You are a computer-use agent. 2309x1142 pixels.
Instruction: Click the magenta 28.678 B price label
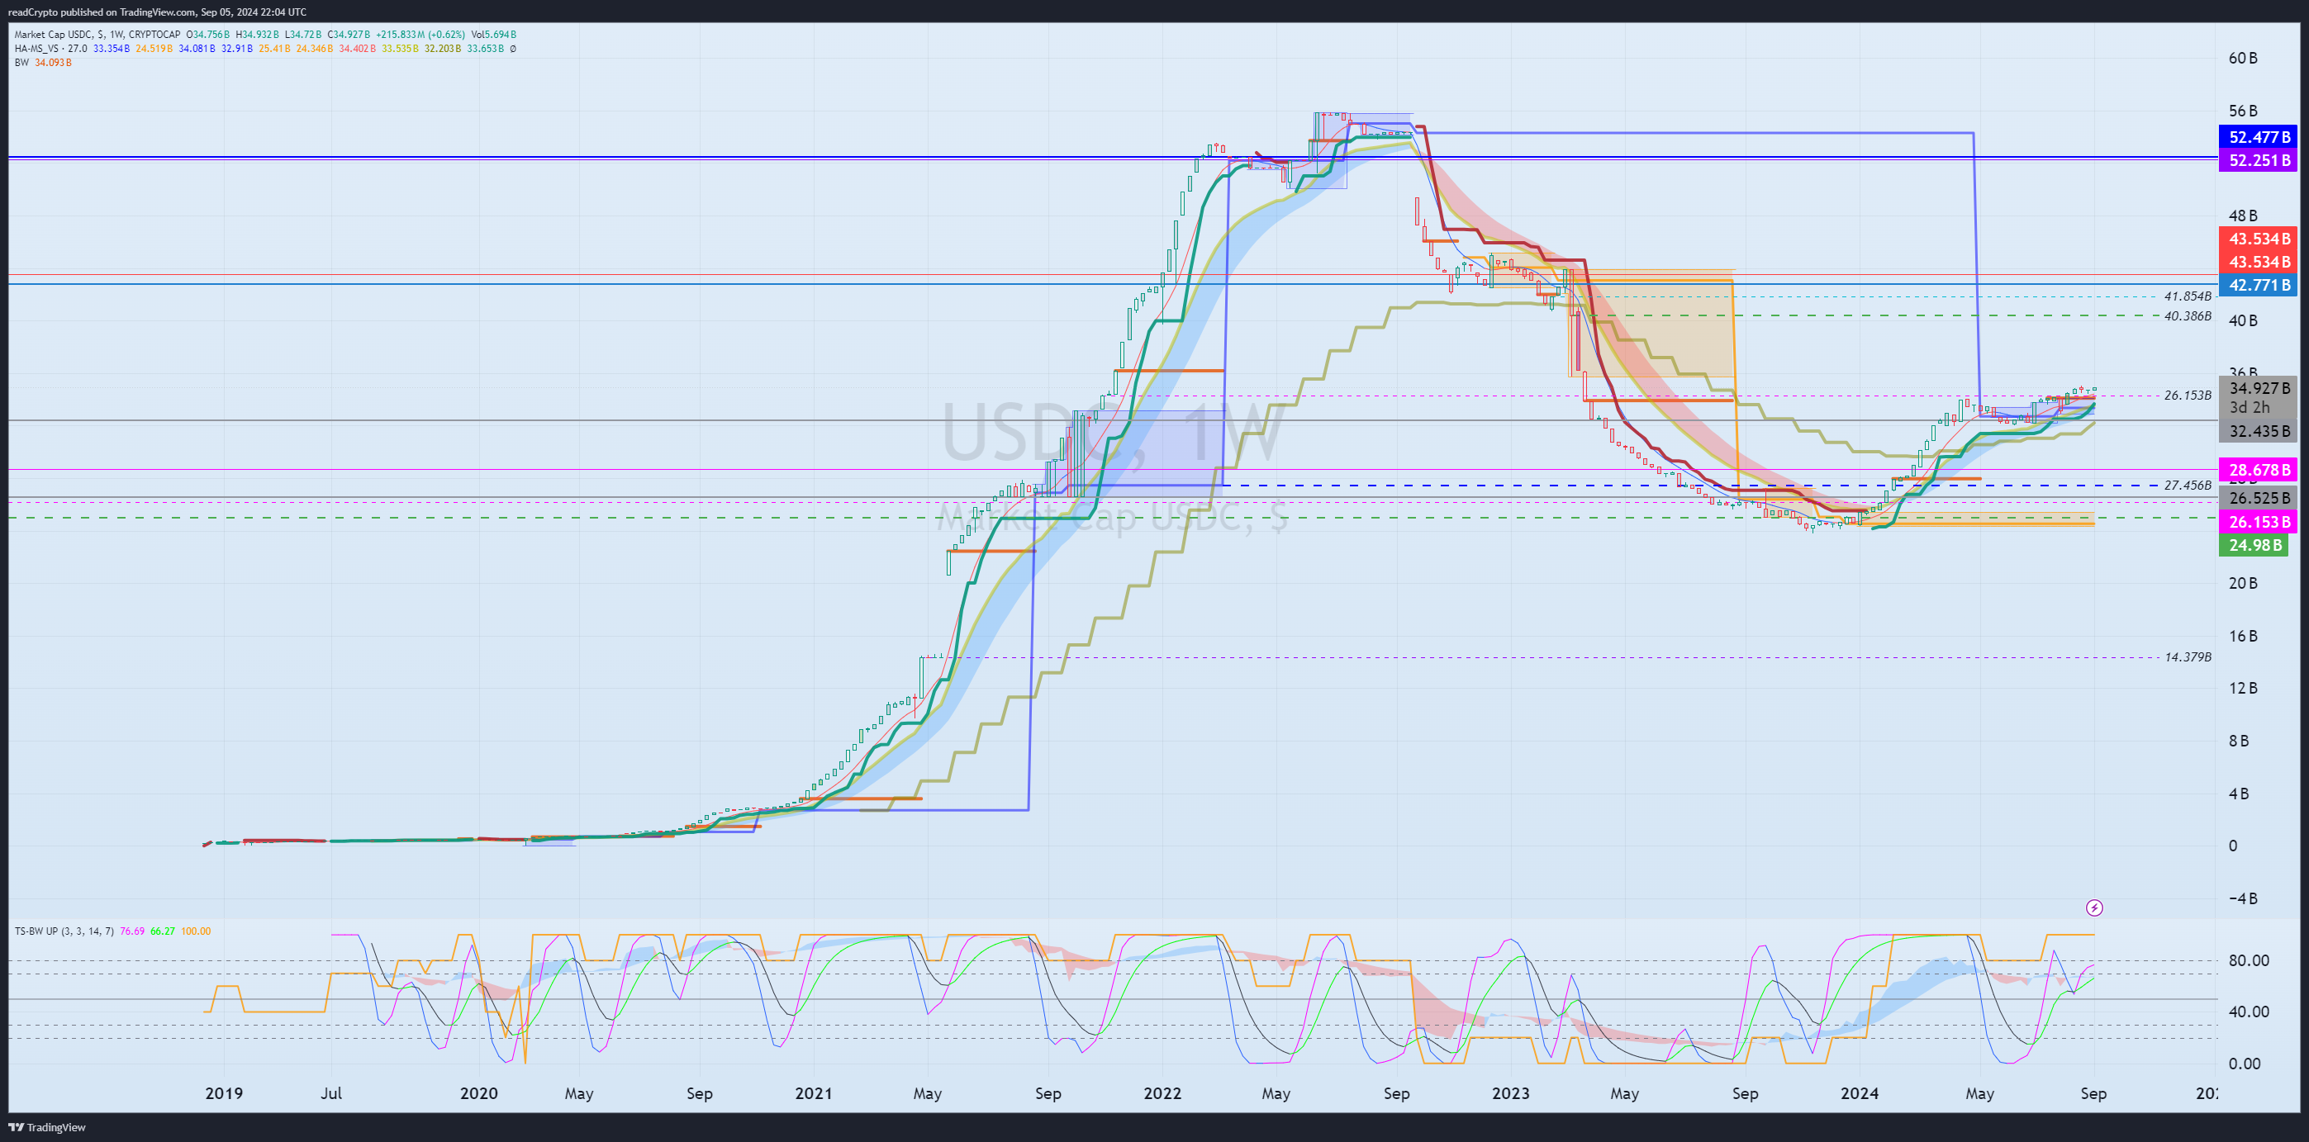tap(2258, 469)
